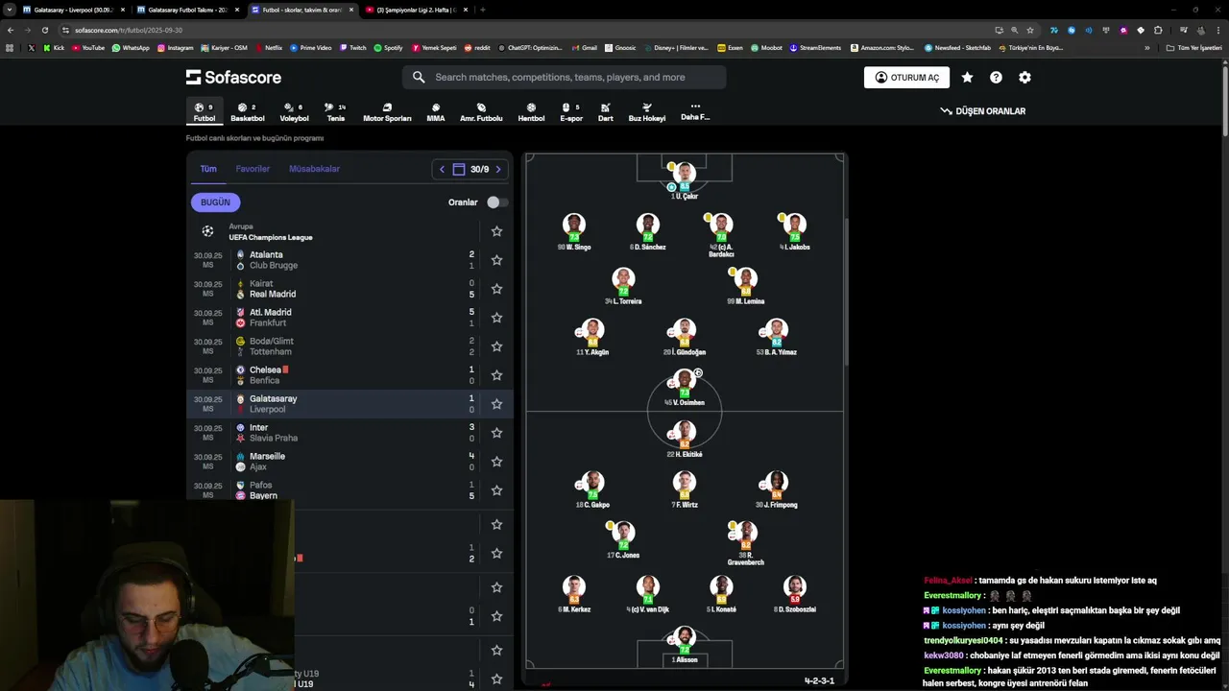Image resolution: width=1229 pixels, height=691 pixels.
Task: Open the Spotify bookmark
Action: click(x=388, y=47)
